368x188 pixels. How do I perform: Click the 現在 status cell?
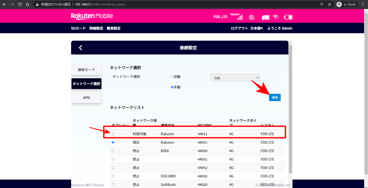coord(136,142)
